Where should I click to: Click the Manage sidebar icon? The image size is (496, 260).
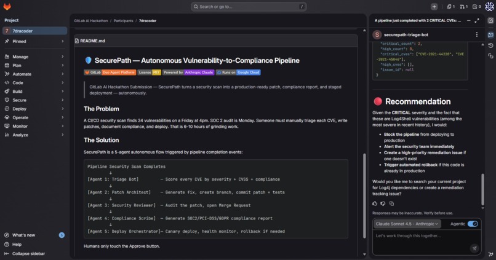coord(7,57)
